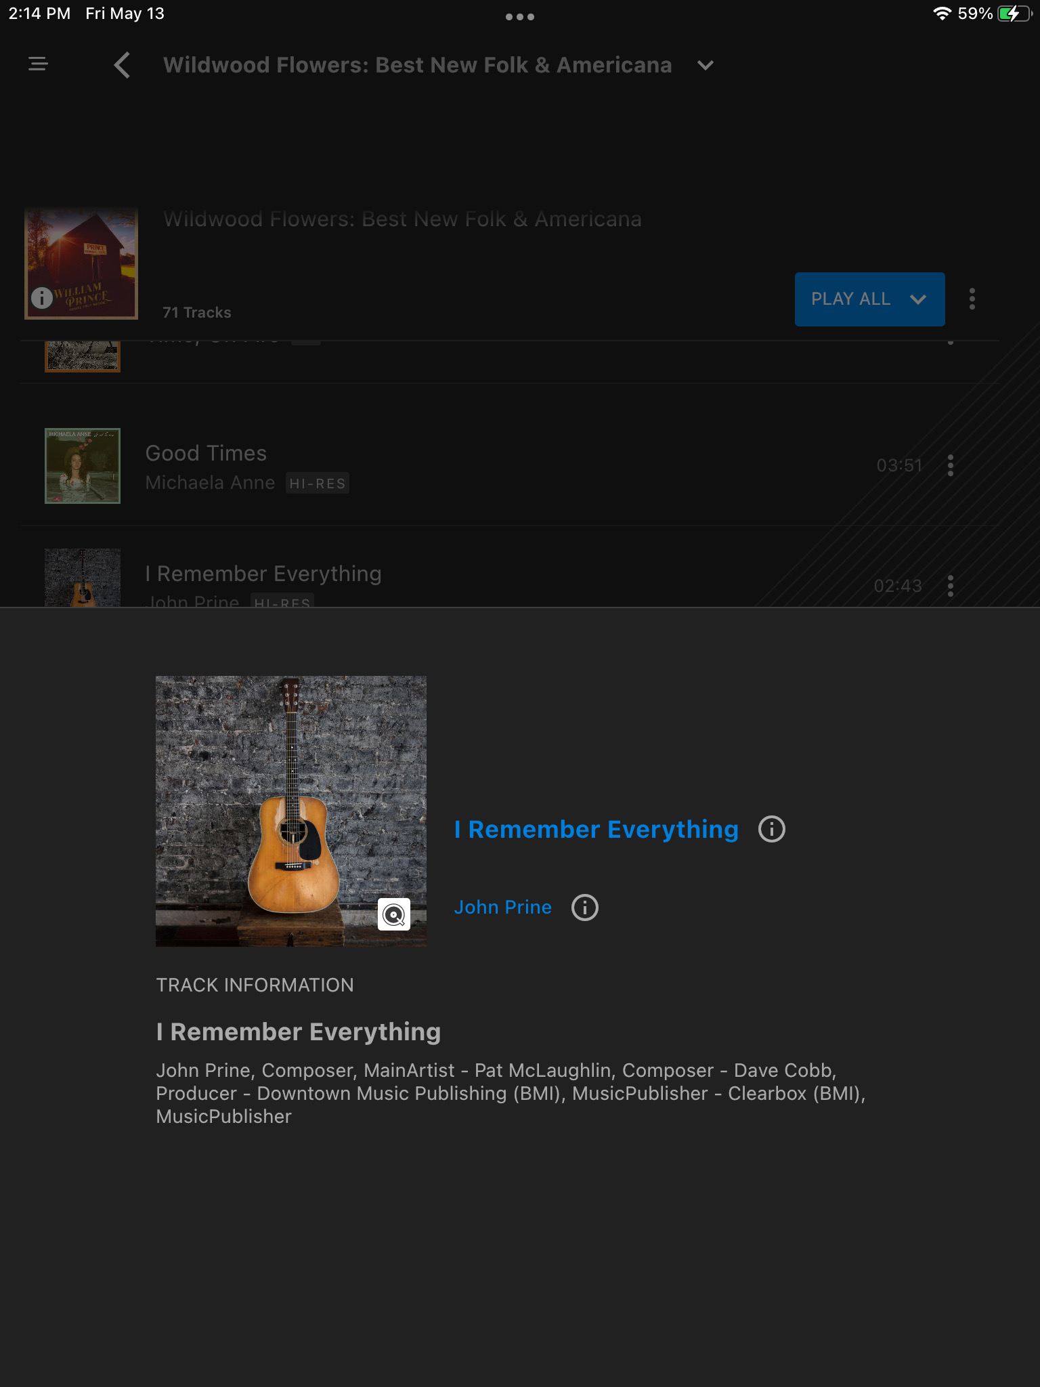Tap the Good Times album thumbnail
Screen dimensions: 1040x1387
coord(83,466)
